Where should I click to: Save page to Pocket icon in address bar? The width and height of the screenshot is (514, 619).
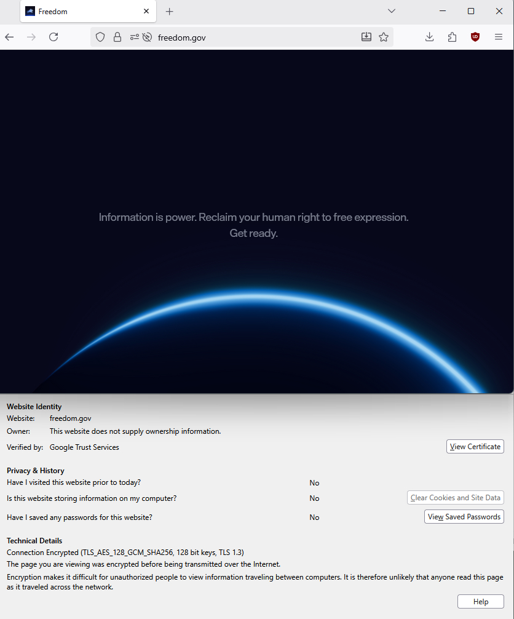click(366, 37)
